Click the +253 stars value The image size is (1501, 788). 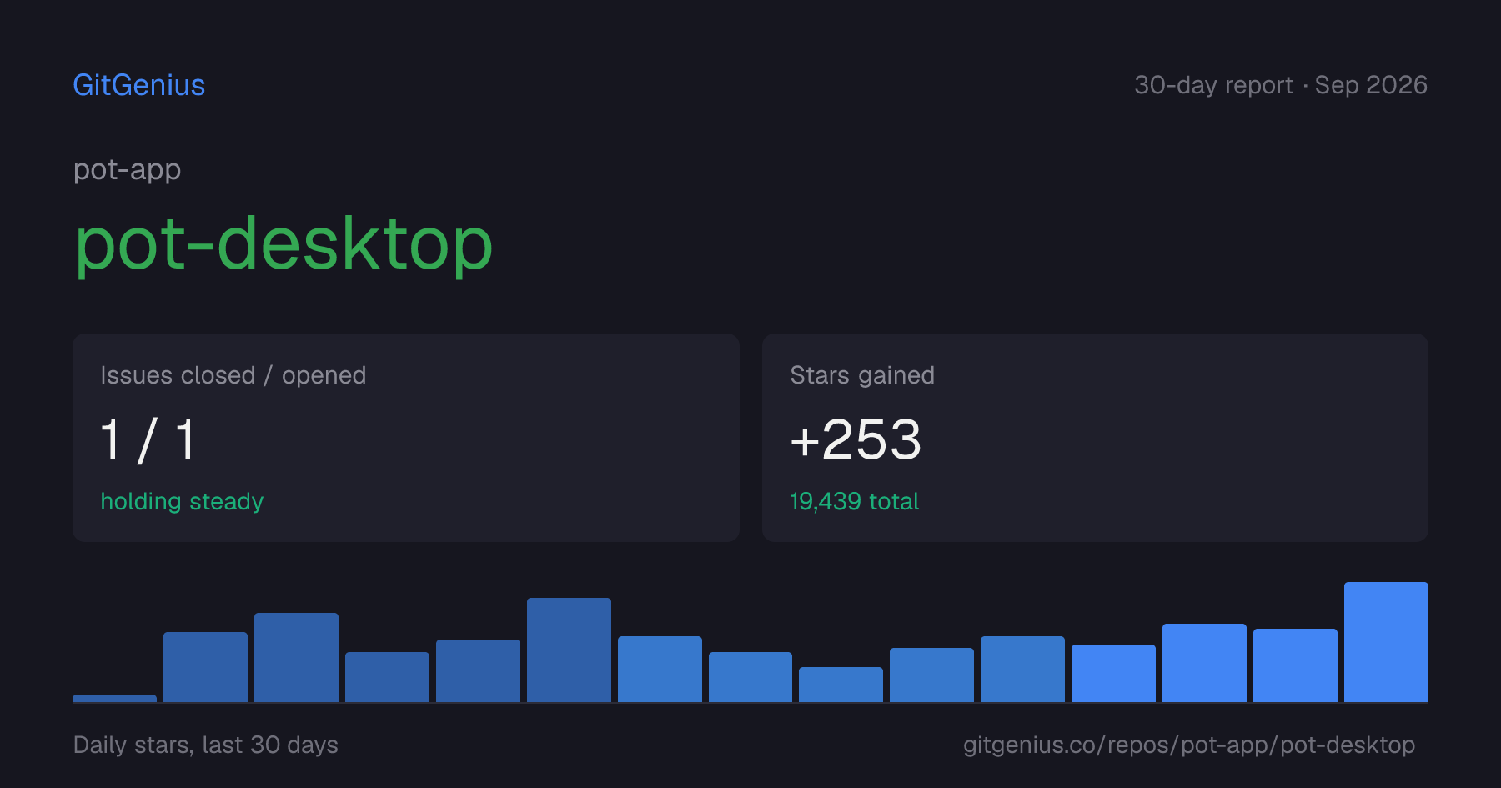click(856, 439)
